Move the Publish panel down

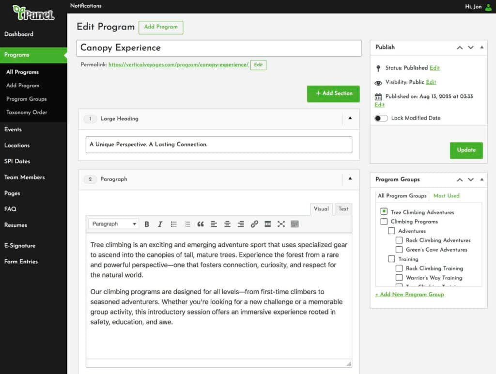[471, 47]
